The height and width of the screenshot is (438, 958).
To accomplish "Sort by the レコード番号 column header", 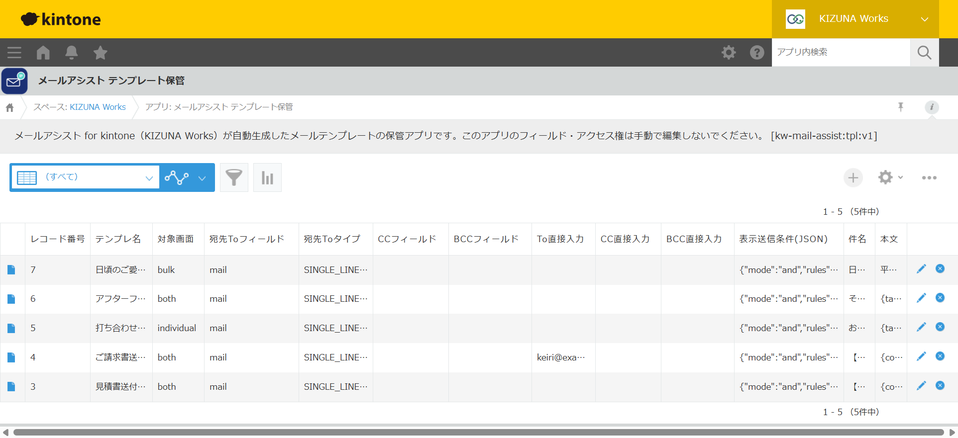I will point(58,239).
